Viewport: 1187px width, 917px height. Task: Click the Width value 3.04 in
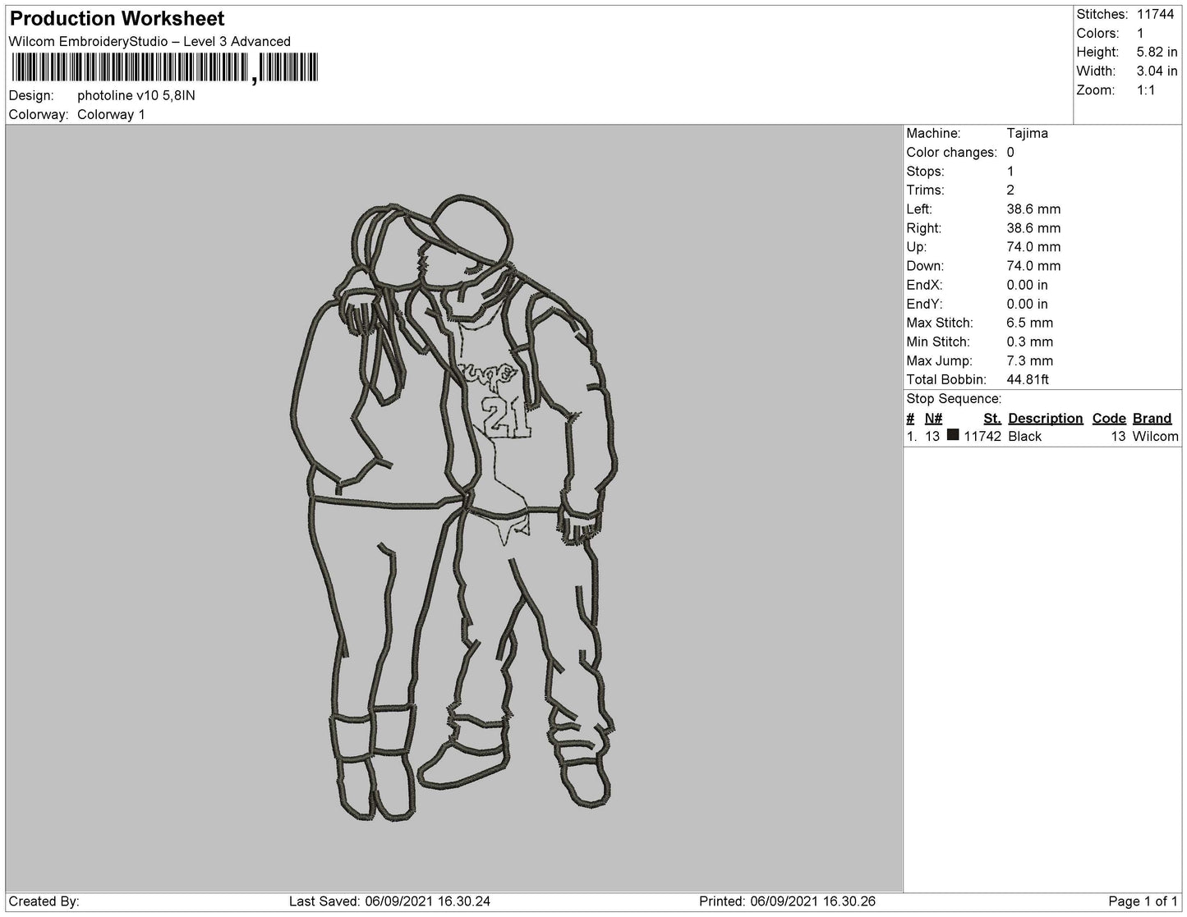tap(1157, 71)
